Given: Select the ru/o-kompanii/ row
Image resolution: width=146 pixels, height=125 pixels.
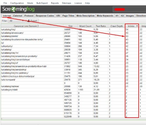Looking at the screenshot, I should [x=73, y=79].
